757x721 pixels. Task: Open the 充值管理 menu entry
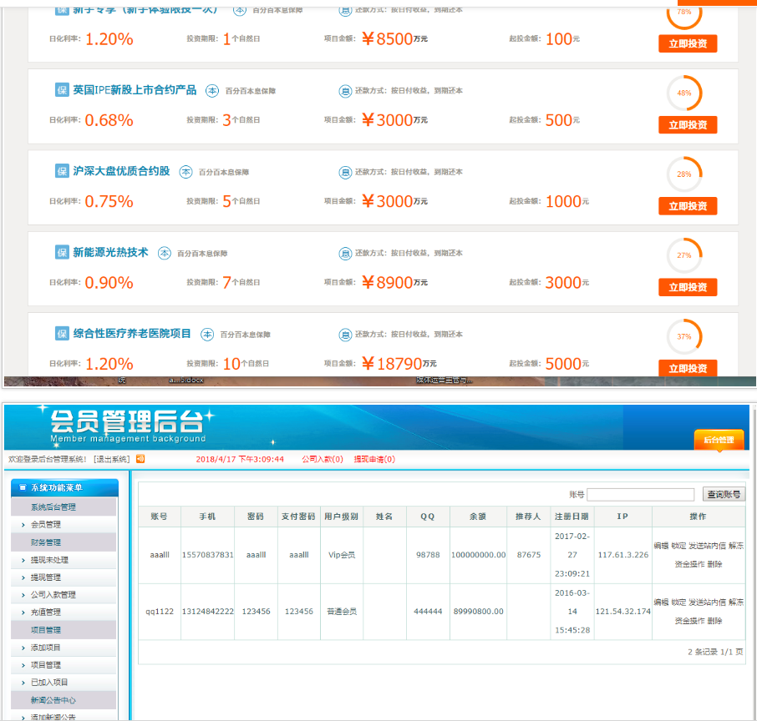click(46, 613)
